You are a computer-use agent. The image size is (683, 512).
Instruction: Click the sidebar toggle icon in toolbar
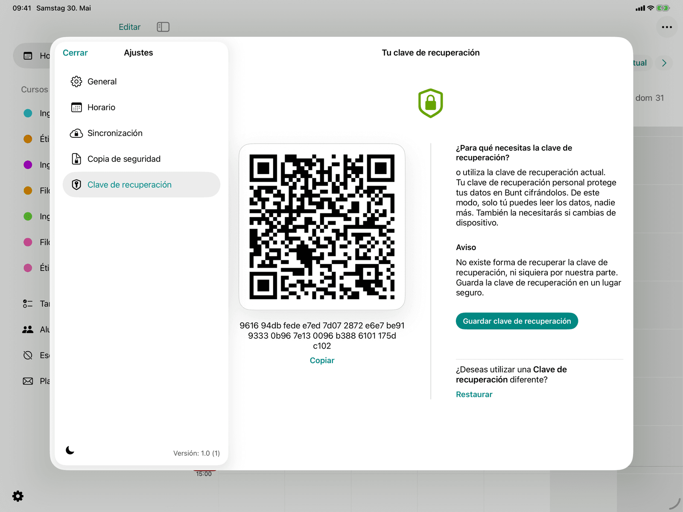pos(163,27)
